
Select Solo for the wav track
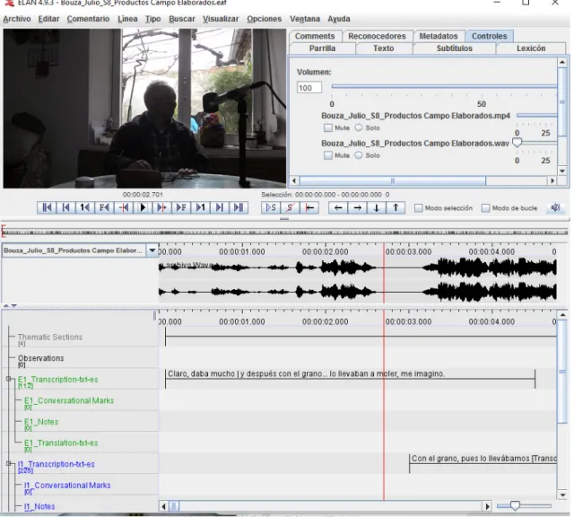click(x=359, y=155)
